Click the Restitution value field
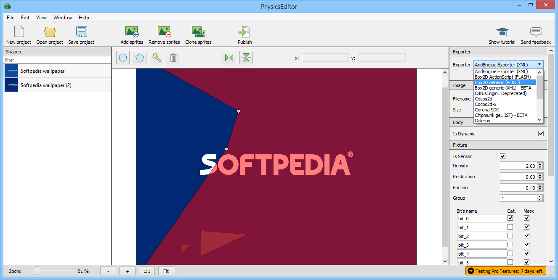Viewport: 558px width, 280px height. click(x=518, y=177)
